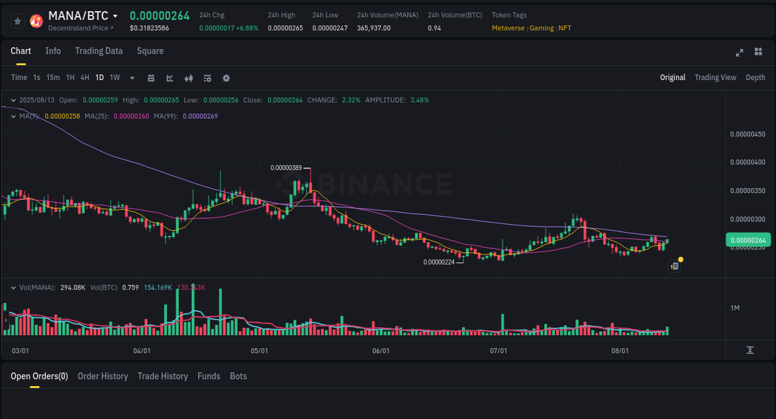Open the date range picker icon
This screenshot has height=419, width=776.
pyautogui.click(x=151, y=78)
